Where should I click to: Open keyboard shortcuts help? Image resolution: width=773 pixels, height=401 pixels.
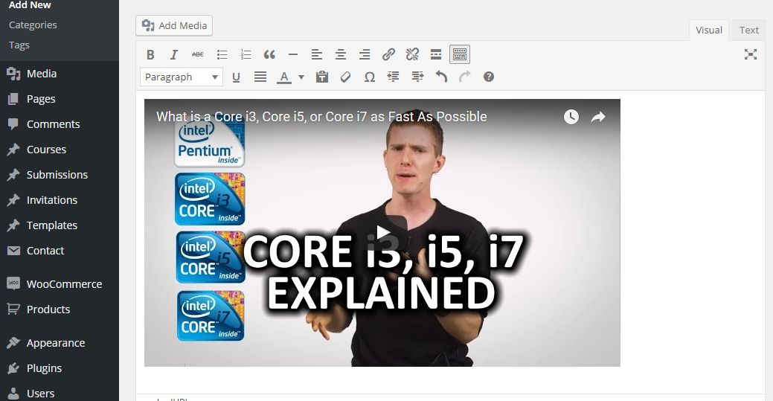click(489, 77)
